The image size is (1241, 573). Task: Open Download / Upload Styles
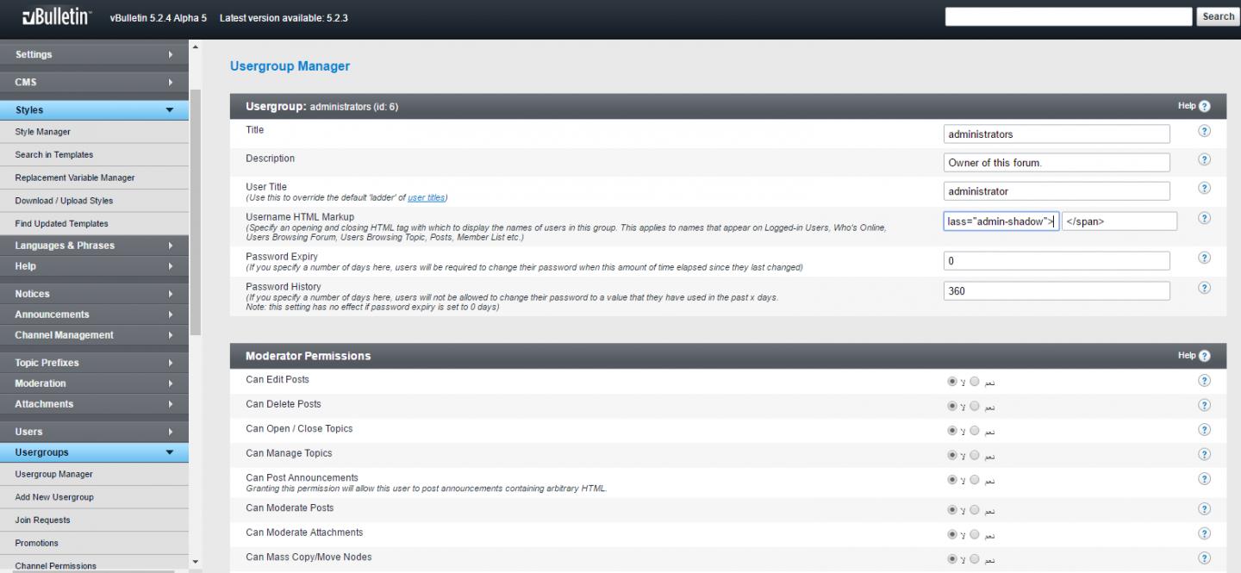click(94, 201)
